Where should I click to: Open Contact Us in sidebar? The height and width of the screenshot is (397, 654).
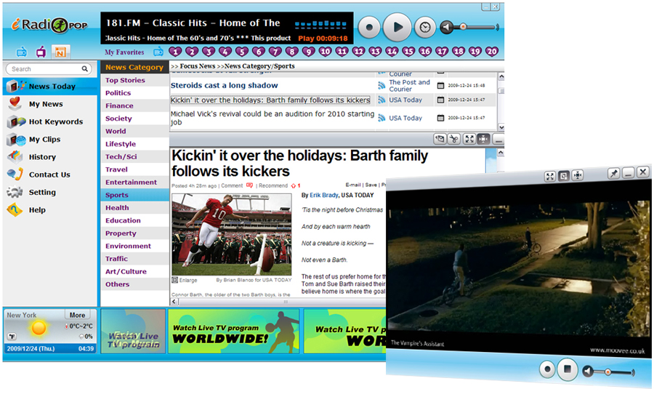(x=50, y=175)
